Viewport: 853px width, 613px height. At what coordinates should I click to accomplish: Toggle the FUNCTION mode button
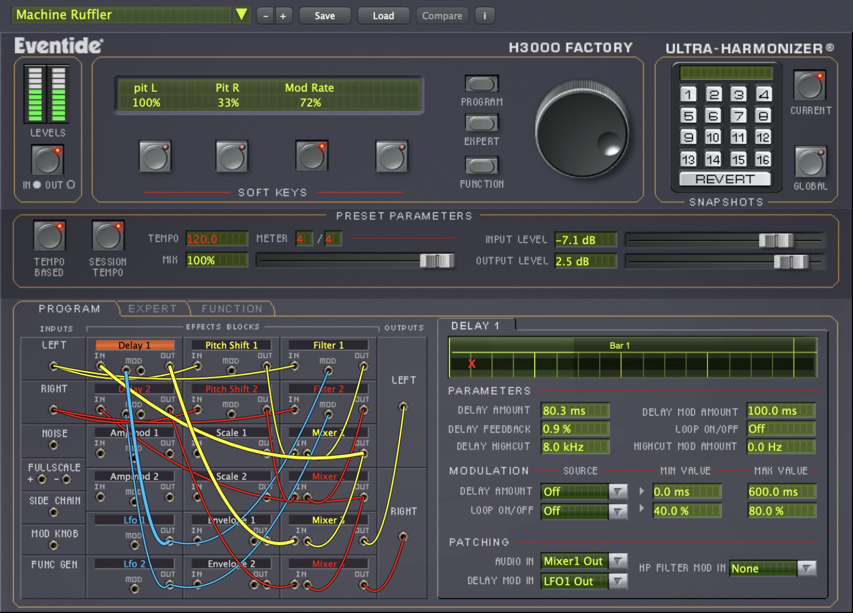click(481, 165)
